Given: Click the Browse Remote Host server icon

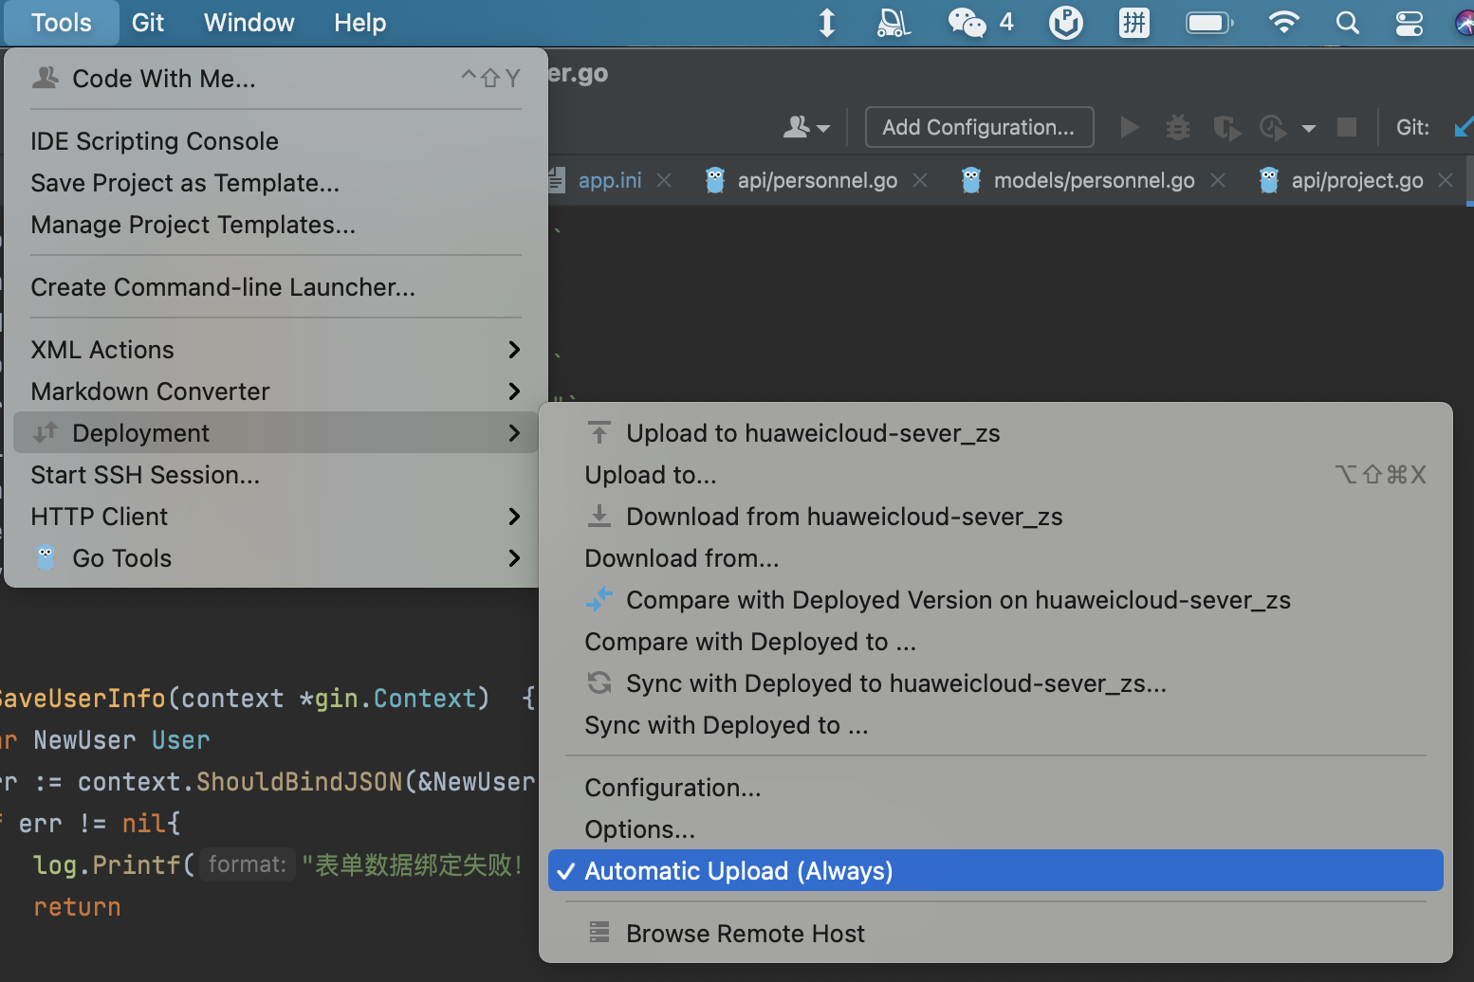Looking at the screenshot, I should [599, 933].
